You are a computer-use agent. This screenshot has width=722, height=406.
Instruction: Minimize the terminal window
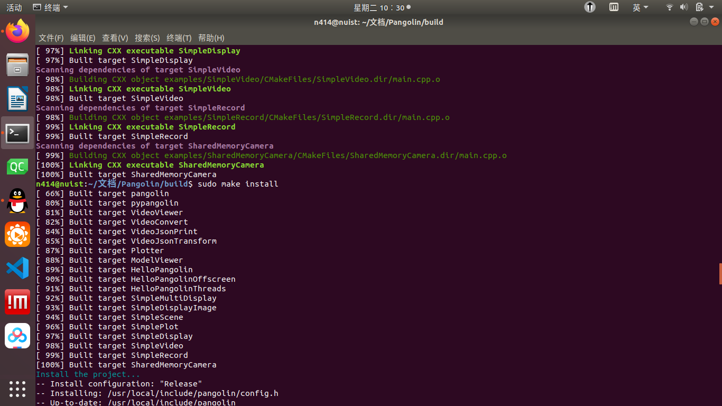694,22
